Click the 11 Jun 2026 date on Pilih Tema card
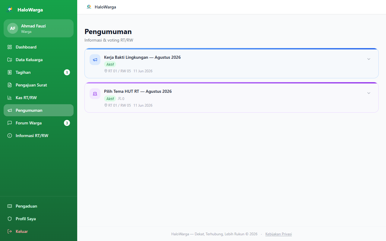The image size is (386, 241). pos(143,105)
